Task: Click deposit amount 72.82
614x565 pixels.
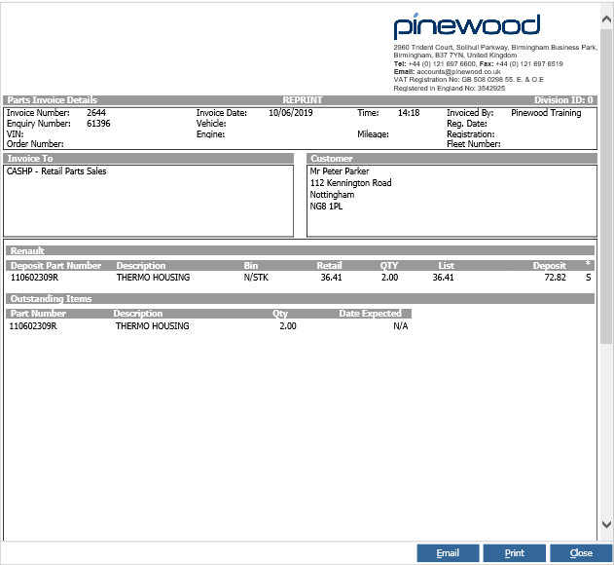Action: [556, 278]
